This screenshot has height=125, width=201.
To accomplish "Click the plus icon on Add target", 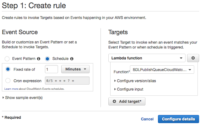I will point(114,102).
